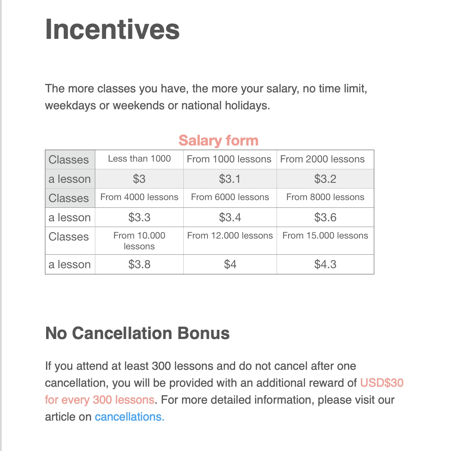Screen dimensions: 458x451
Task: Click the From 15.000 lessons cell
Action: (x=325, y=241)
